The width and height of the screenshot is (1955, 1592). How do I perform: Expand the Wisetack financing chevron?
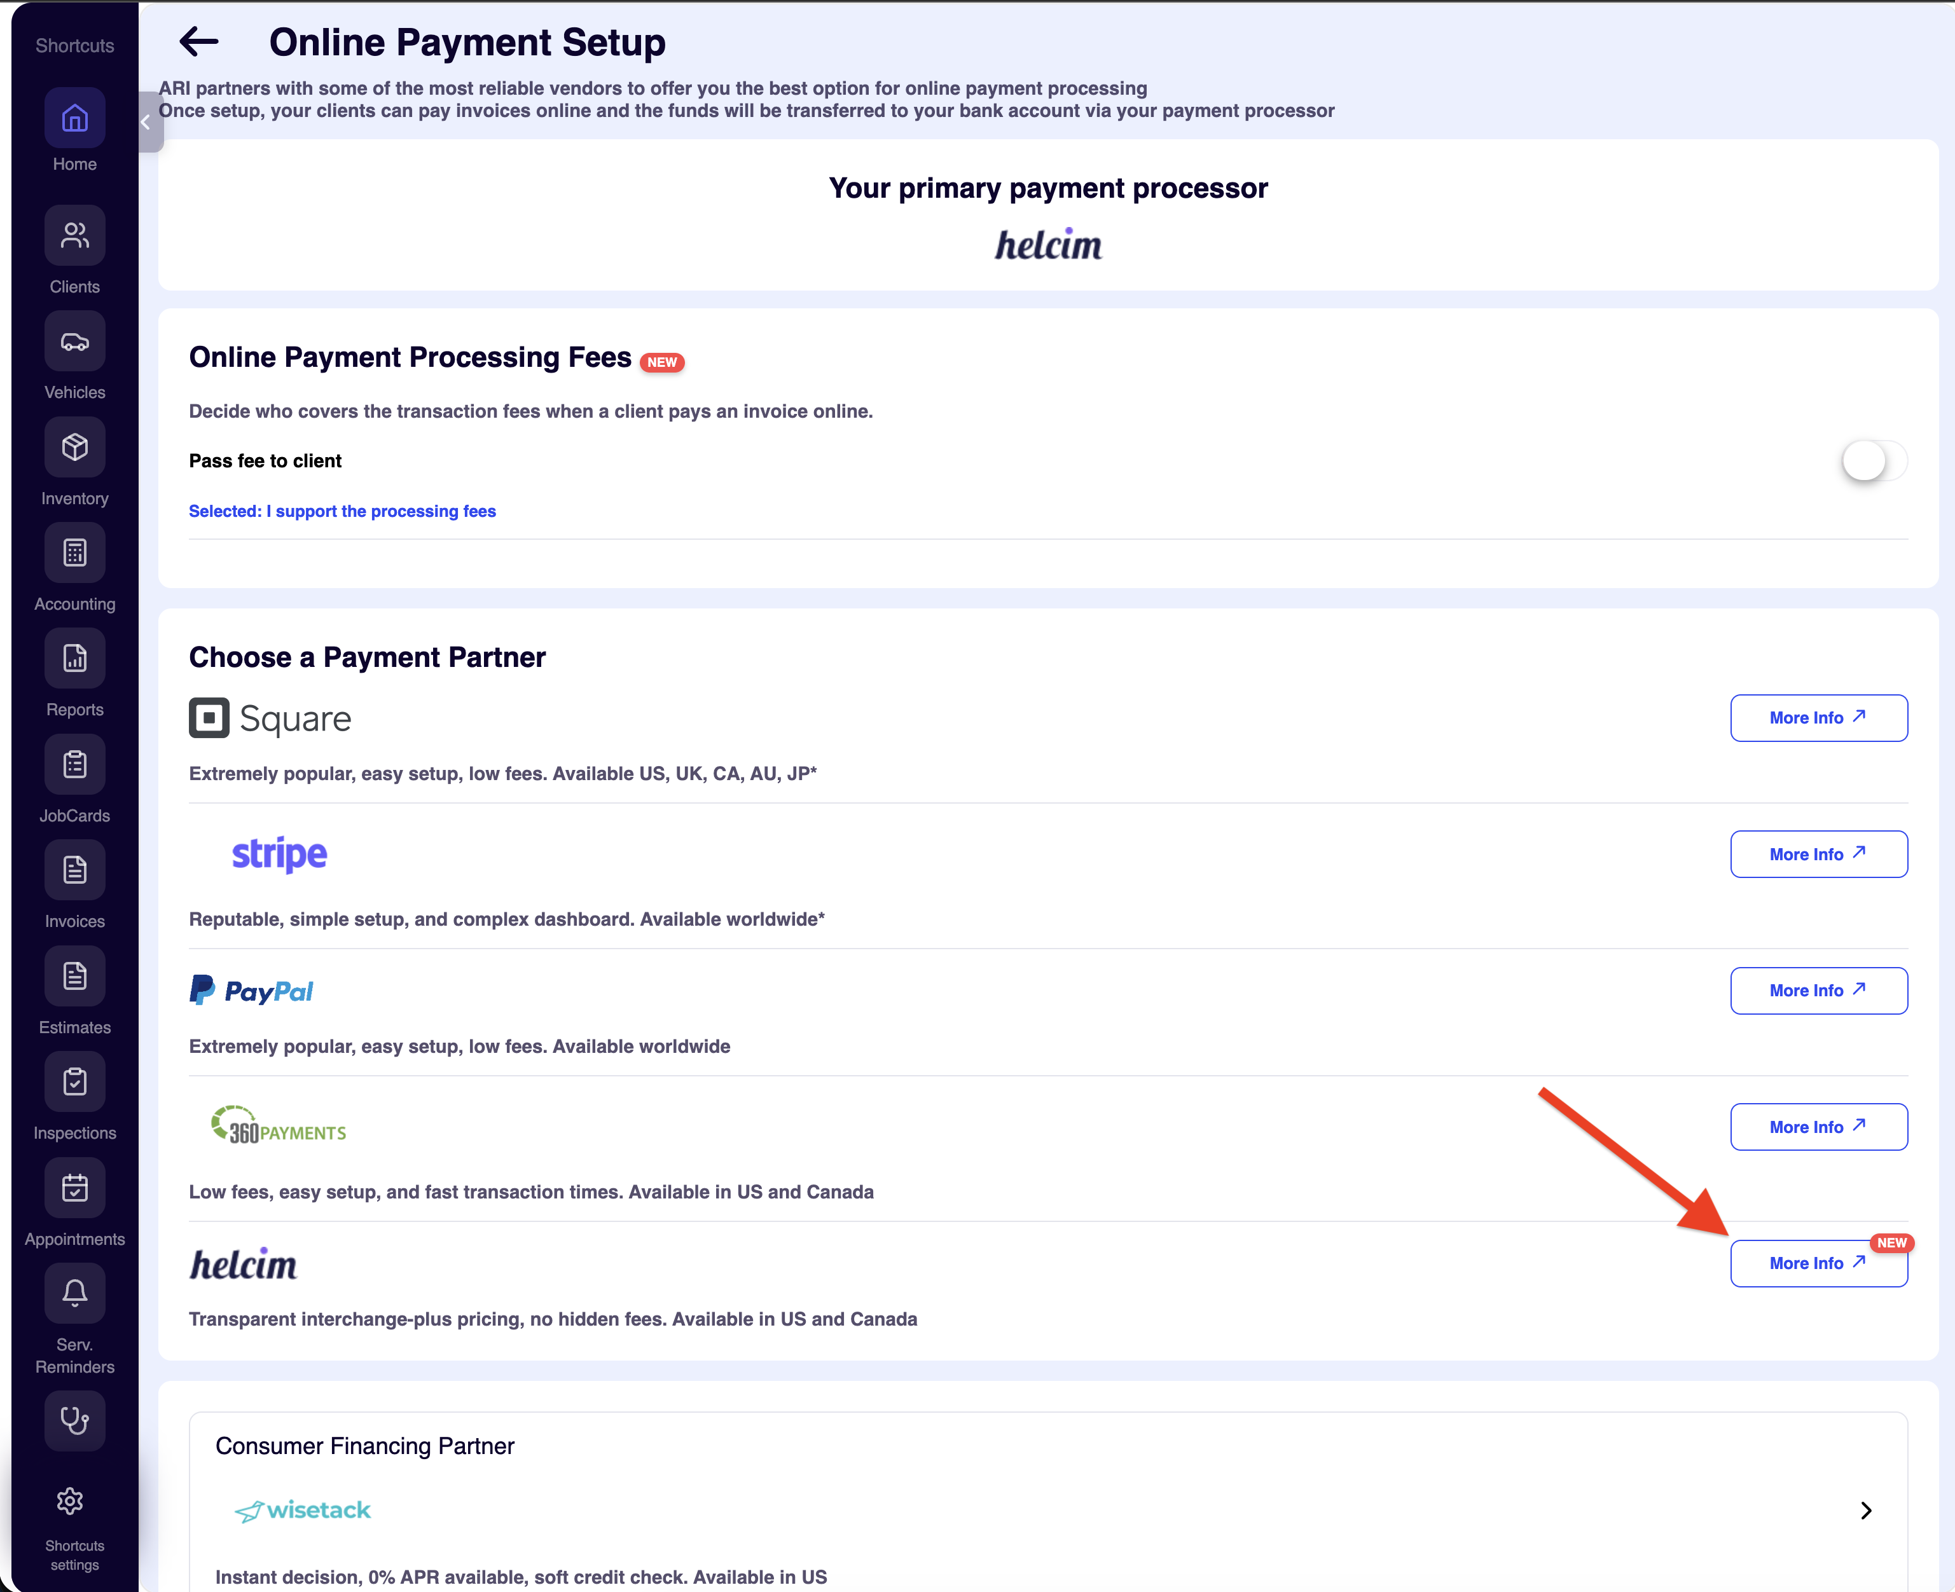tap(1866, 1511)
